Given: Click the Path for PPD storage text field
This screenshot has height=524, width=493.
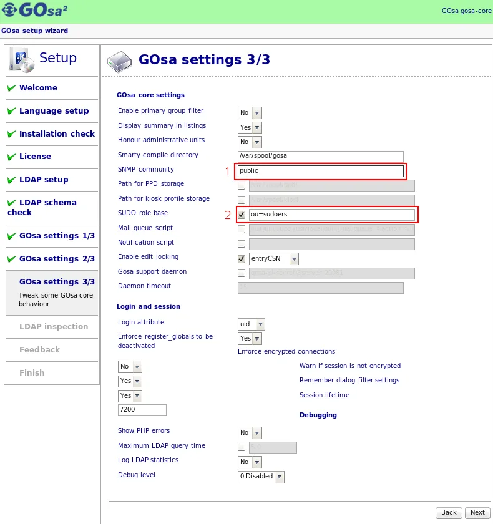Looking at the screenshot, I should click(332, 185).
